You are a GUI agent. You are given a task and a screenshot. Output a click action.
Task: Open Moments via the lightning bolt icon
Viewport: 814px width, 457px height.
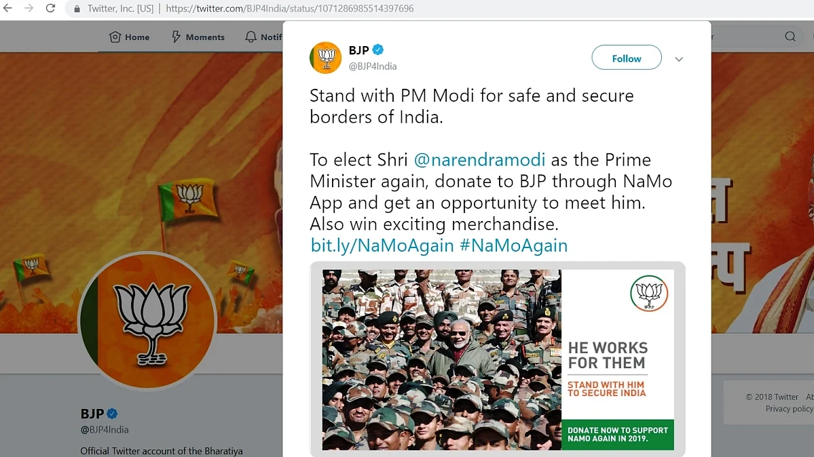point(175,37)
